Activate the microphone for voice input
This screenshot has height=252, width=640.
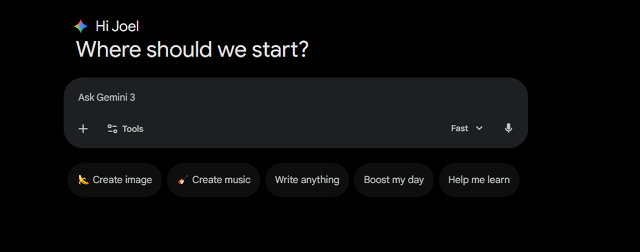tap(508, 128)
